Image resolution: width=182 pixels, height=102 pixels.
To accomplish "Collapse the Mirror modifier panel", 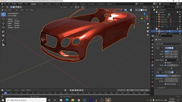I will (x=156, y=48).
